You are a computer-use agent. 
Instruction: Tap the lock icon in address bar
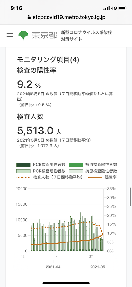click(29, 17)
